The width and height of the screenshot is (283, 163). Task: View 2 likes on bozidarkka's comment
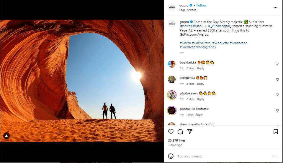click(x=190, y=68)
